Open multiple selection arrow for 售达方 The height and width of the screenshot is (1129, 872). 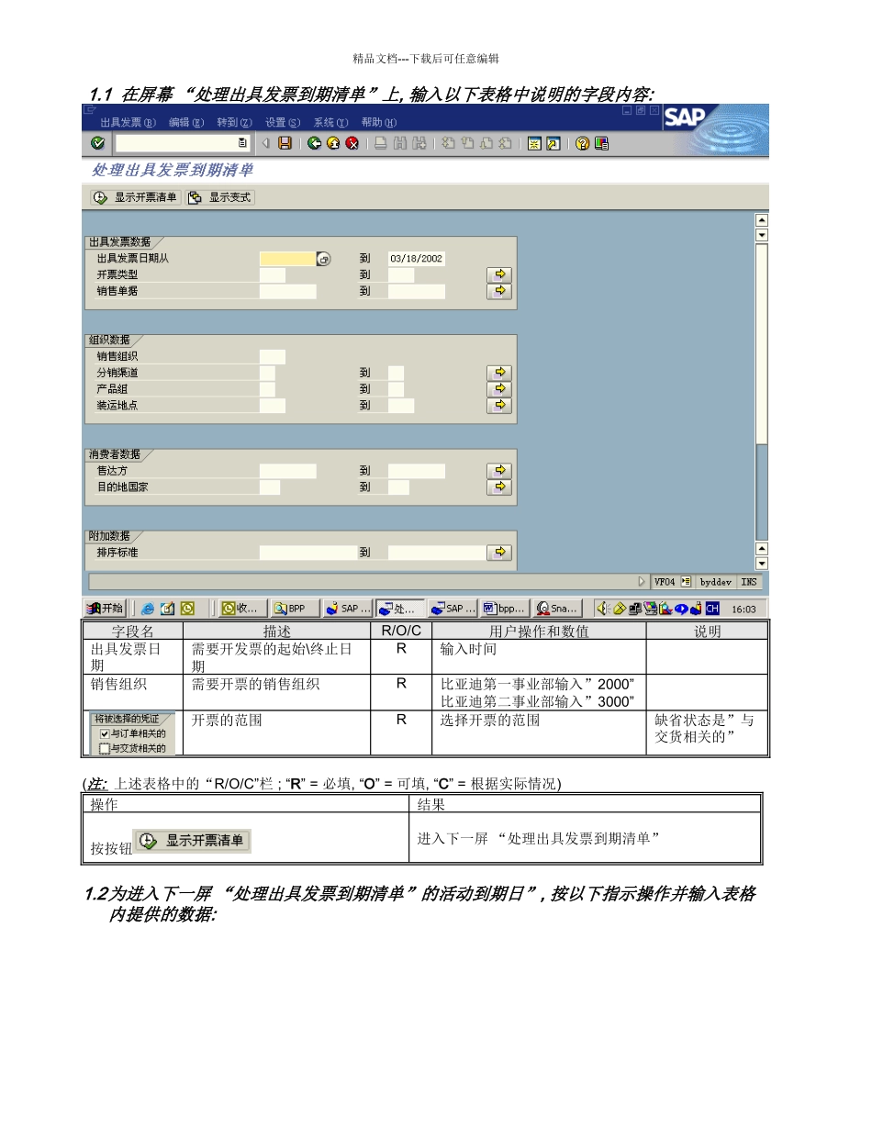tap(499, 471)
